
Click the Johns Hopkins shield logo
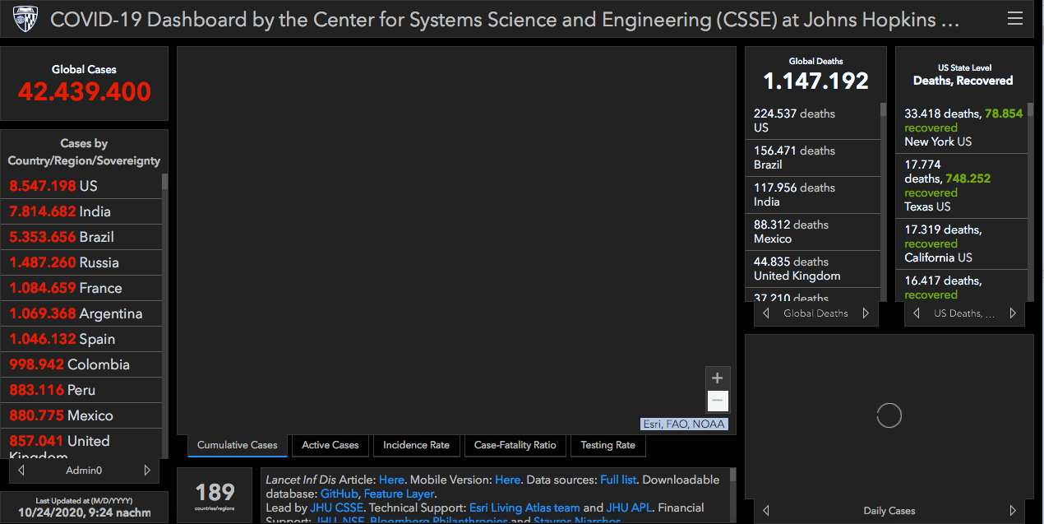tap(25, 19)
